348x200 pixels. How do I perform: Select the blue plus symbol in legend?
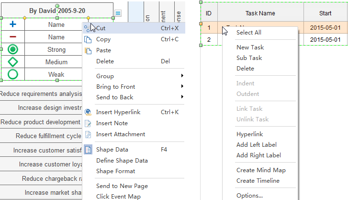[13, 24]
